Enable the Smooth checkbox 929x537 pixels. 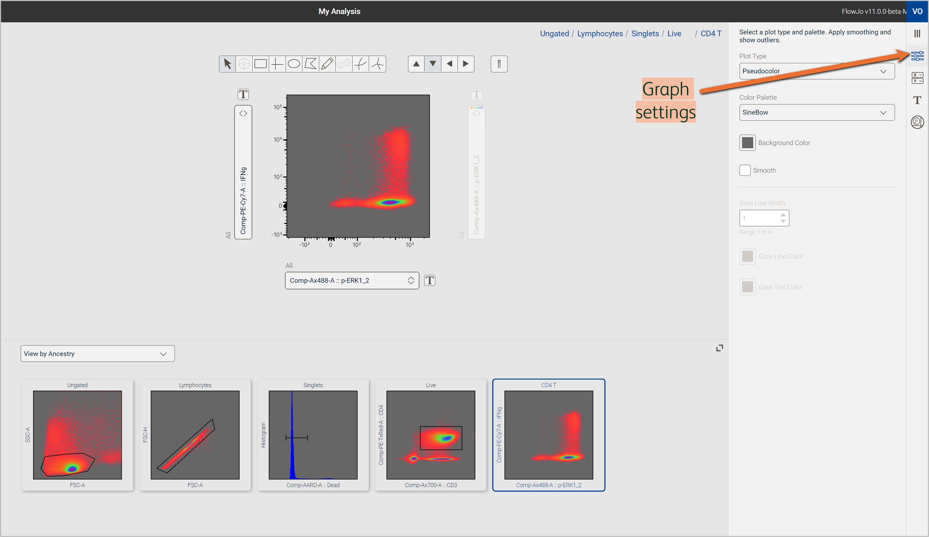pos(745,170)
